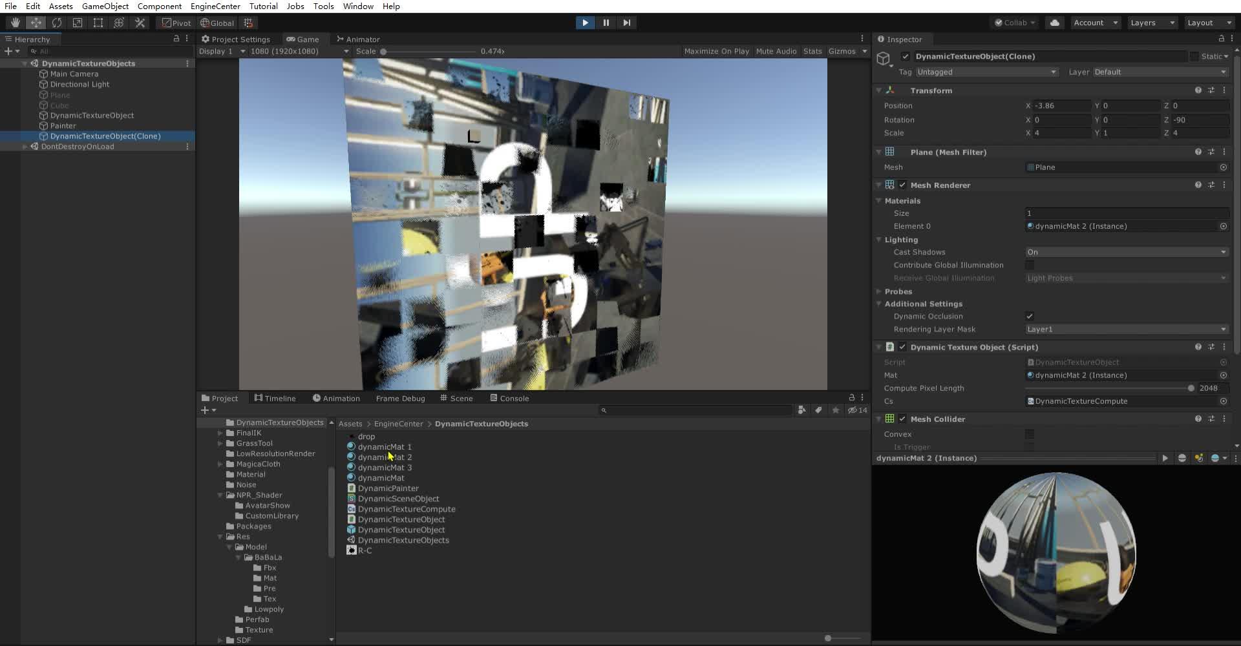Click the Mute Audio button
The width and height of the screenshot is (1241, 646).
776,51
